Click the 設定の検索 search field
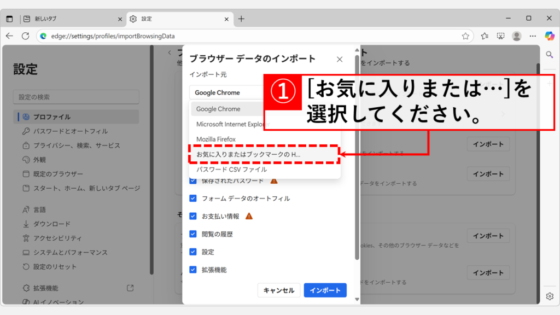 tap(76, 97)
